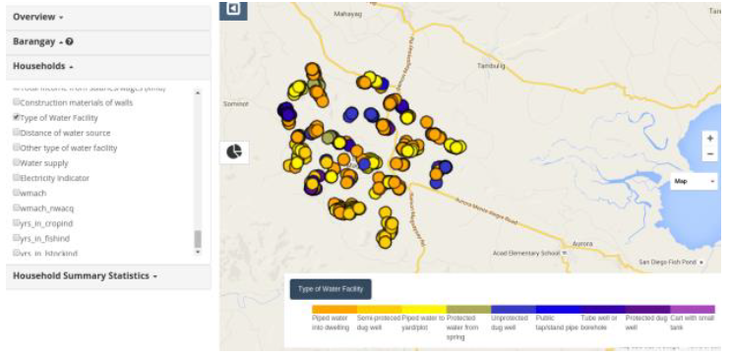
Task: Select Public tap/stand pipe swatch
Action: tap(558, 310)
